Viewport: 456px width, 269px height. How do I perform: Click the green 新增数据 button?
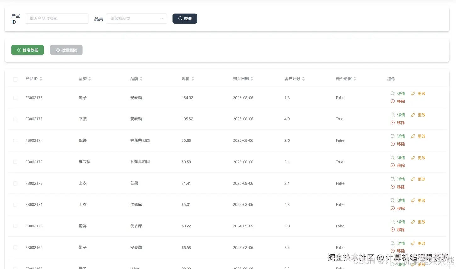point(28,50)
